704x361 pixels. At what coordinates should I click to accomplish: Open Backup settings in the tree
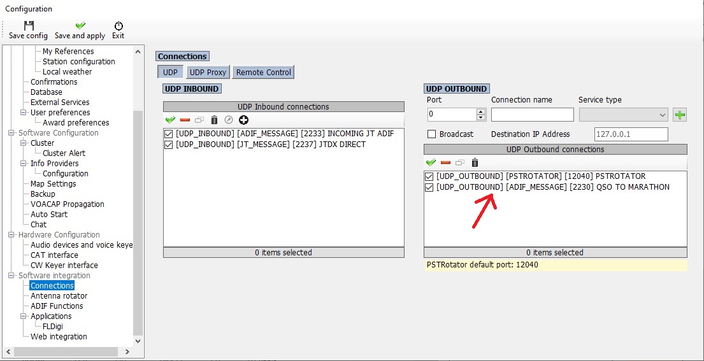coord(43,194)
